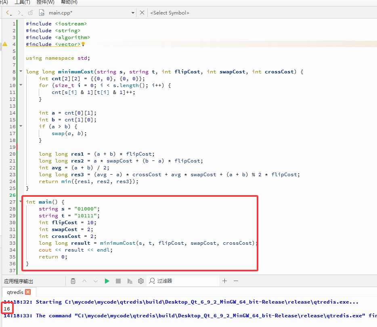Go forward with the right arrow icon
Image resolution: width=377 pixels, height=327 pixels.
click(x=19, y=13)
